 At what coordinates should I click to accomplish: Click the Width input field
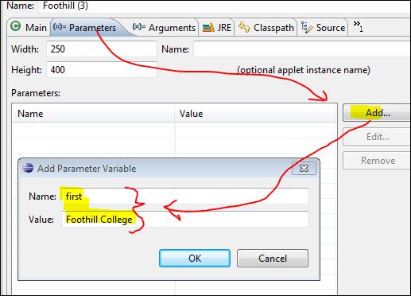[102, 49]
